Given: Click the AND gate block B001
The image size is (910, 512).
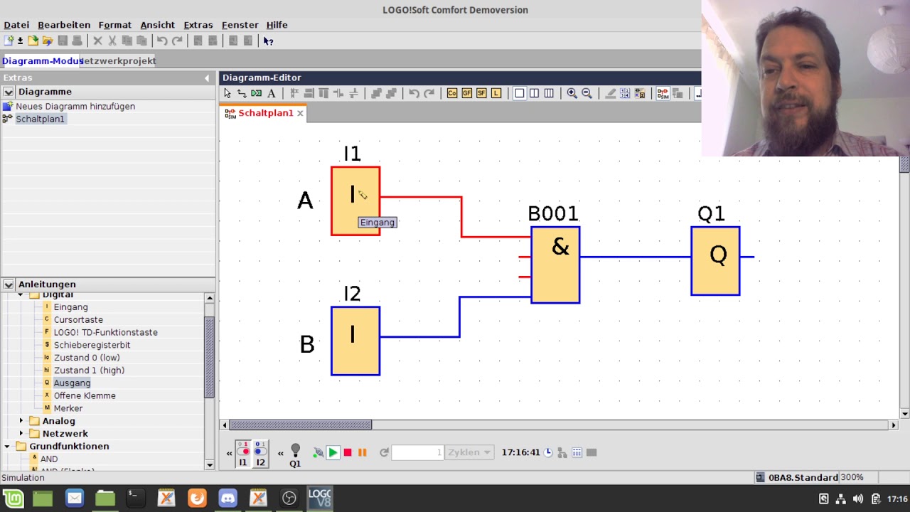Looking at the screenshot, I should (555, 265).
